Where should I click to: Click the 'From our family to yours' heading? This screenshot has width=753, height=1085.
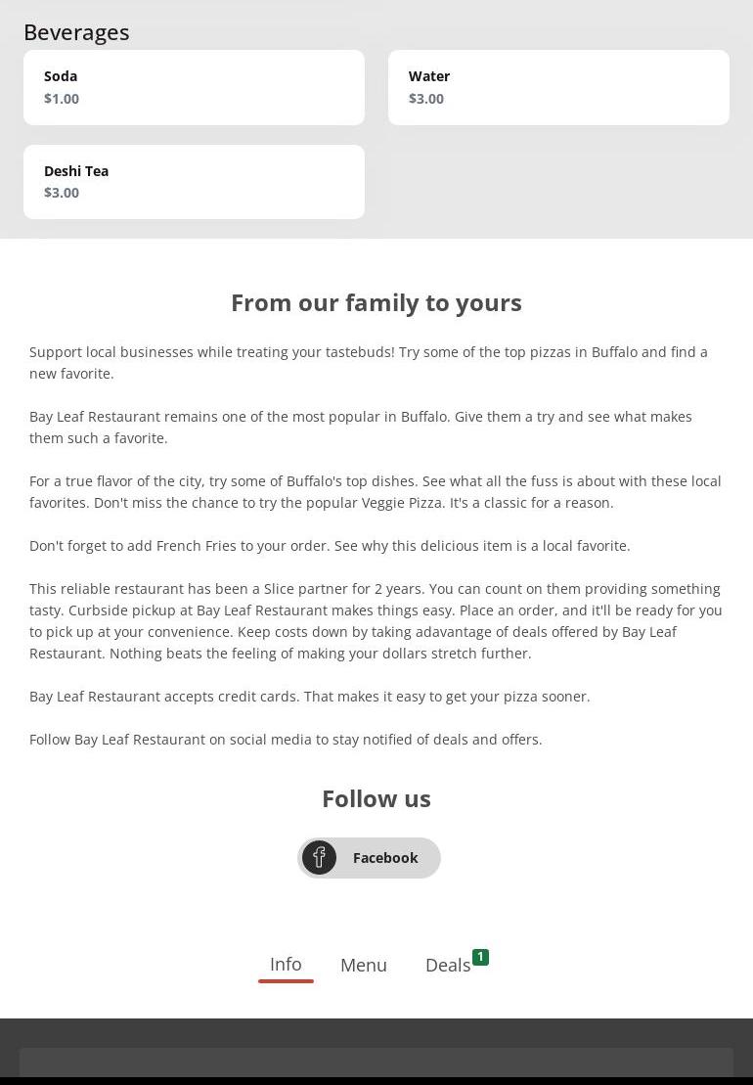(376, 302)
